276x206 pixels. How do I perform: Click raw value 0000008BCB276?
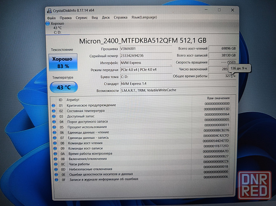[x=216, y=130]
